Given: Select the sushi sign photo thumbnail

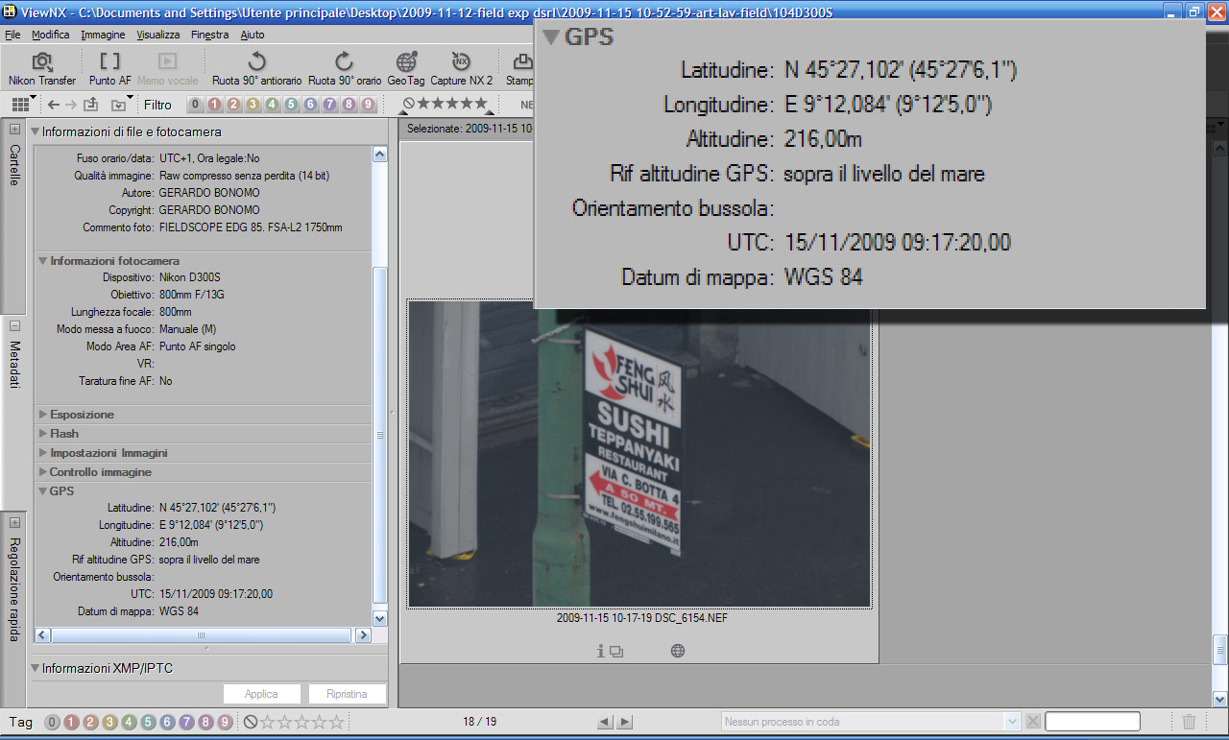Looking at the screenshot, I should pyautogui.click(x=639, y=454).
